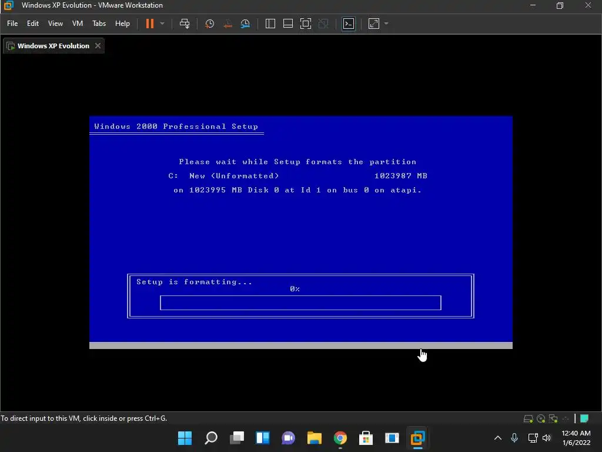Open the Edit menu
The image size is (602, 452).
[x=33, y=24]
